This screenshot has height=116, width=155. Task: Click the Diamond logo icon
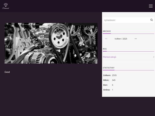pyautogui.click(x=6, y=6)
